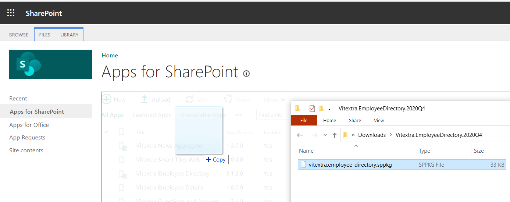Open the Recent locations dropdown in Explorer
Viewport: 510px width, 202px height.
pos(325,135)
